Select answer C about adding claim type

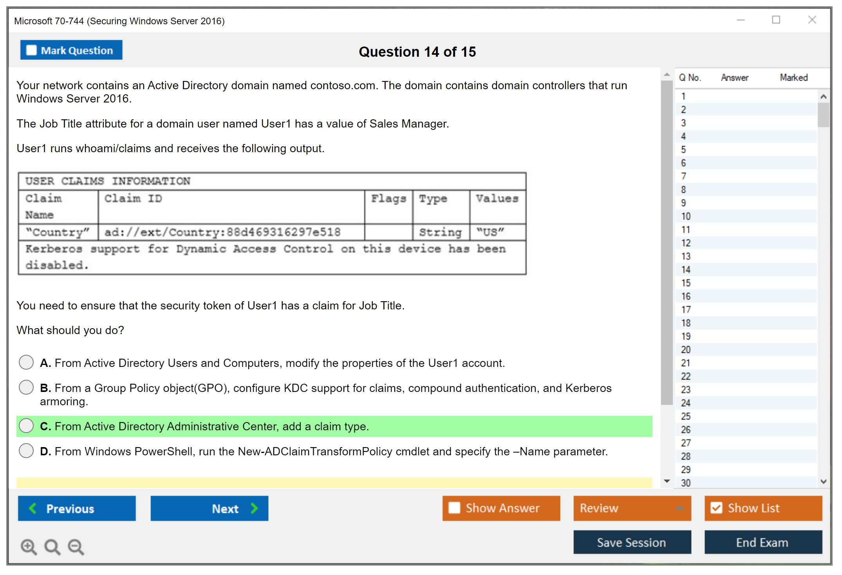pos(26,426)
